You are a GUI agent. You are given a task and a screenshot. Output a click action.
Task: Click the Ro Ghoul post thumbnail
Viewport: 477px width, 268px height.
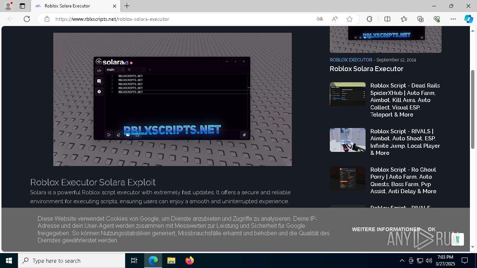point(348,178)
